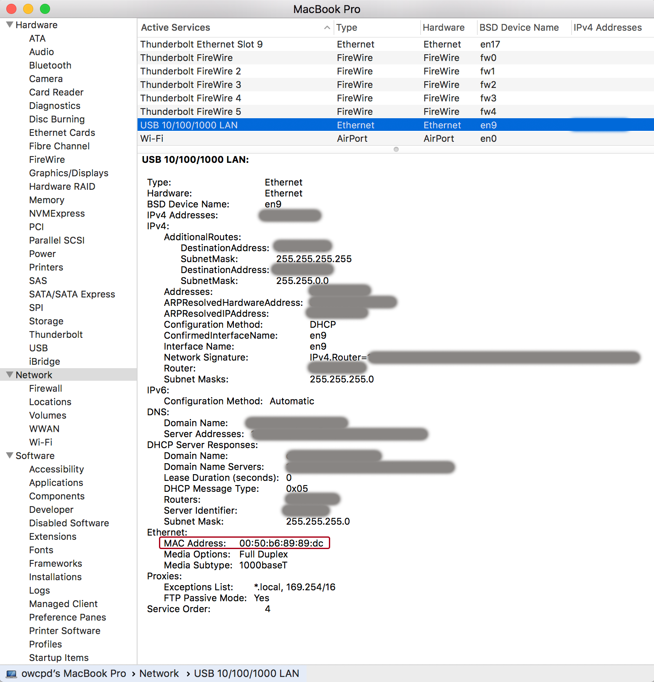Open Audio in the sidebar

[x=41, y=52]
